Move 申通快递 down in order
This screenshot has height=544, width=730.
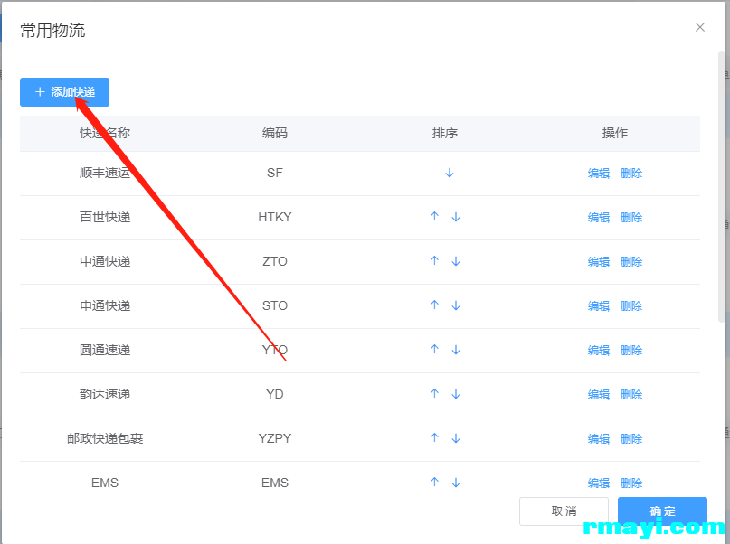[x=456, y=305]
